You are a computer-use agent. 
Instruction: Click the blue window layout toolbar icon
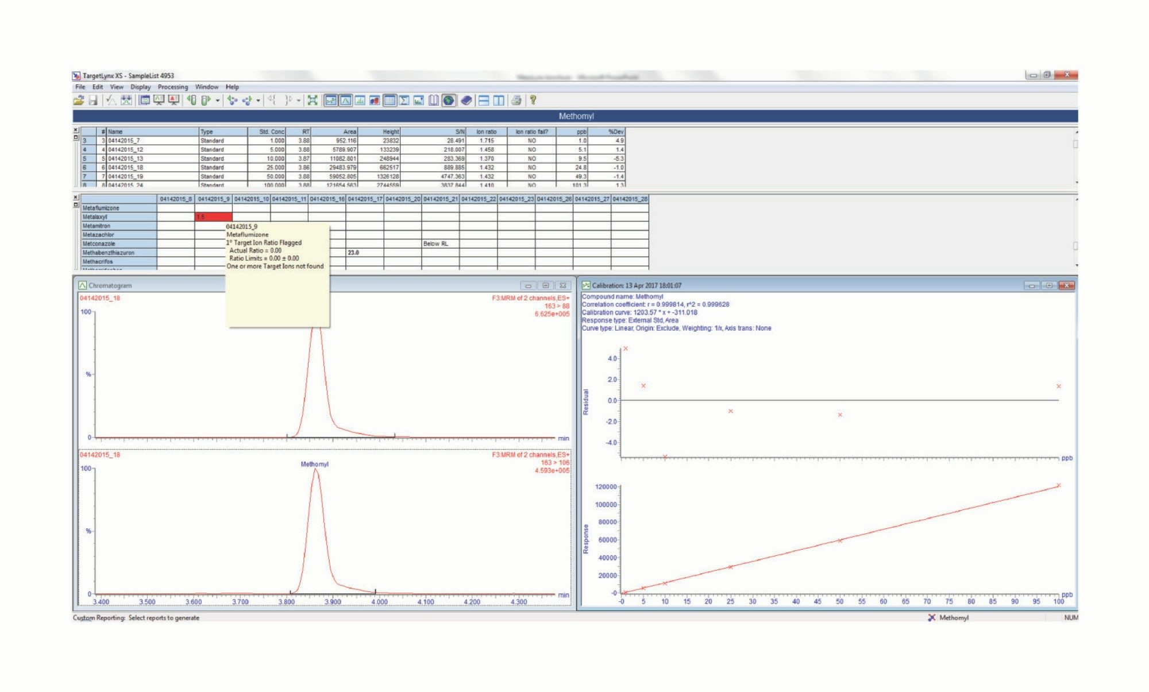(x=144, y=100)
